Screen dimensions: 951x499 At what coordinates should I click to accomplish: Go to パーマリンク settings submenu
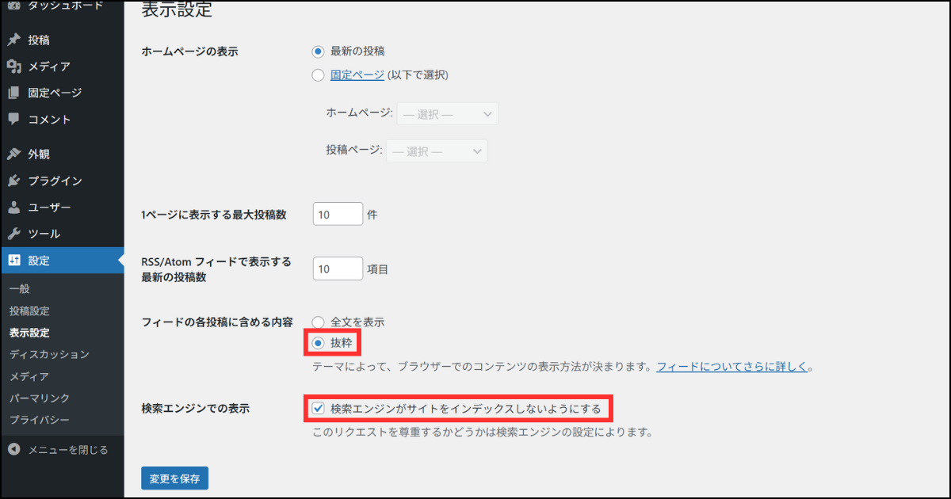tap(40, 398)
